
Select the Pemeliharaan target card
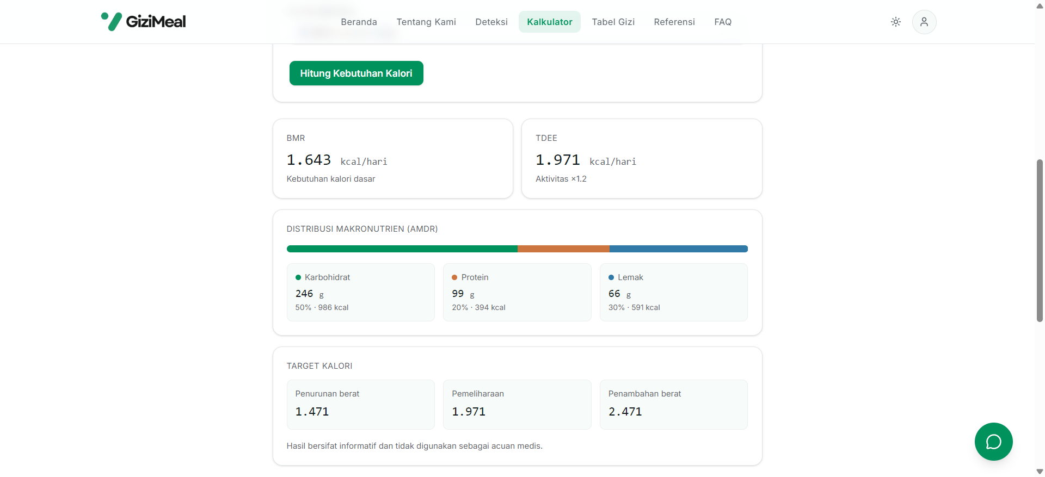(x=517, y=405)
